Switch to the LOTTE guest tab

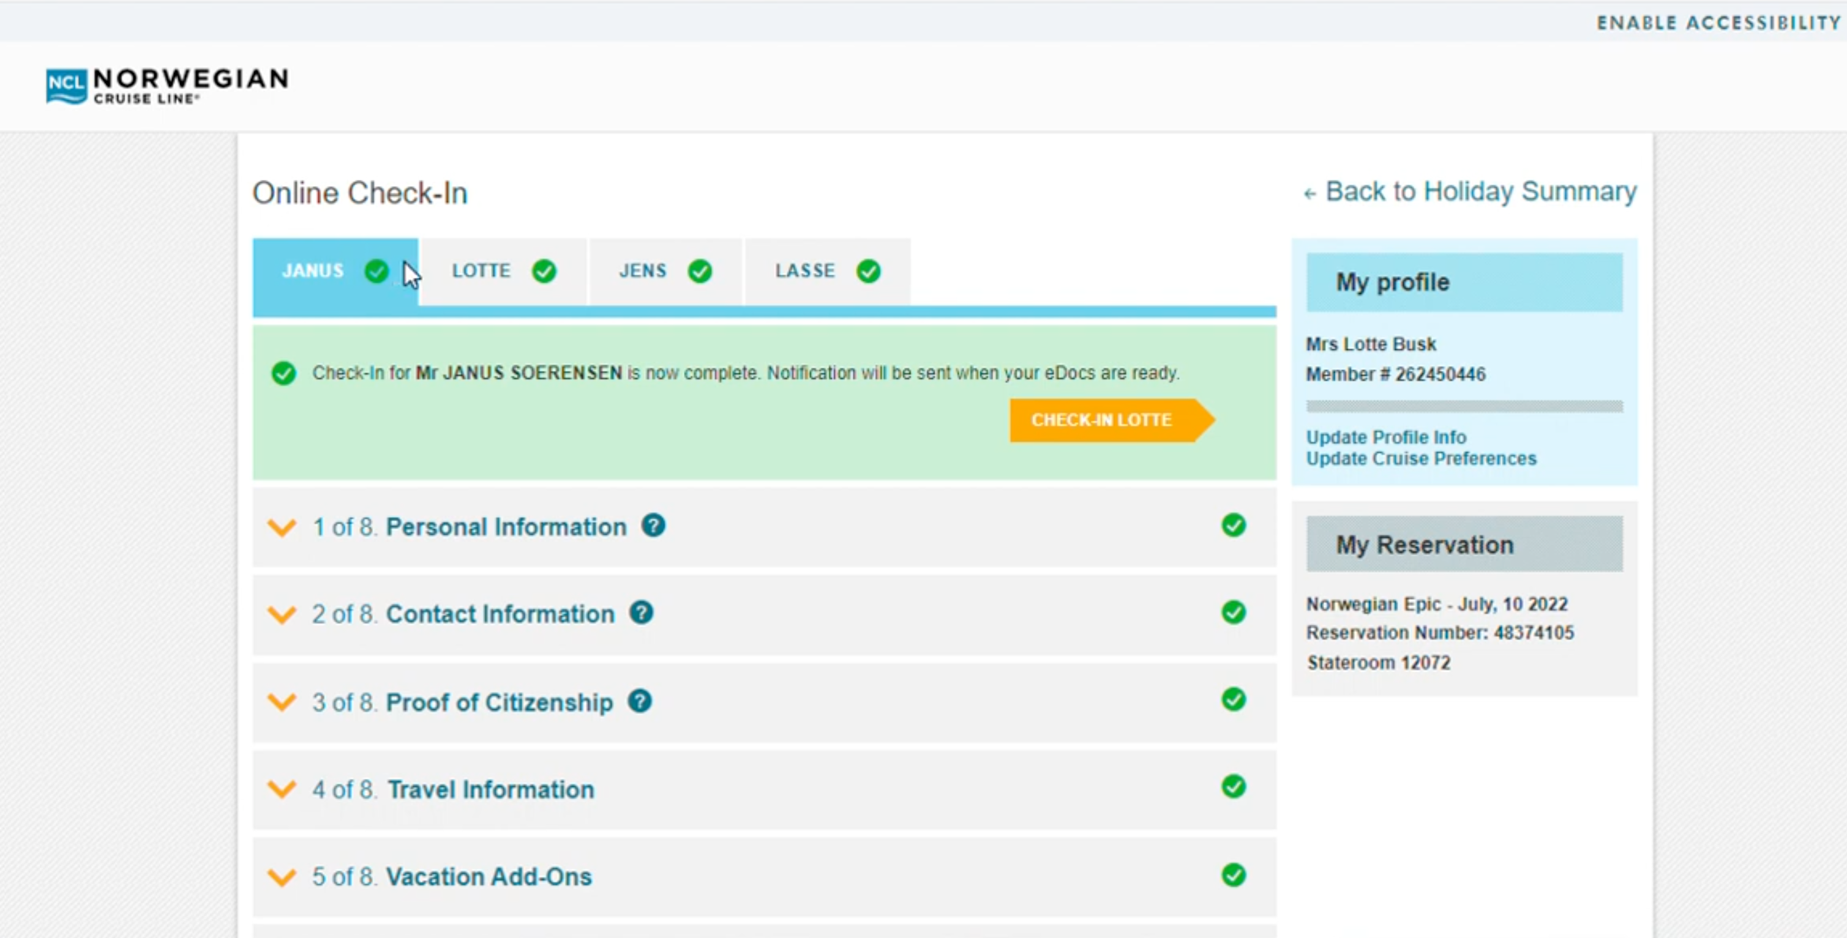pos(503,272)
